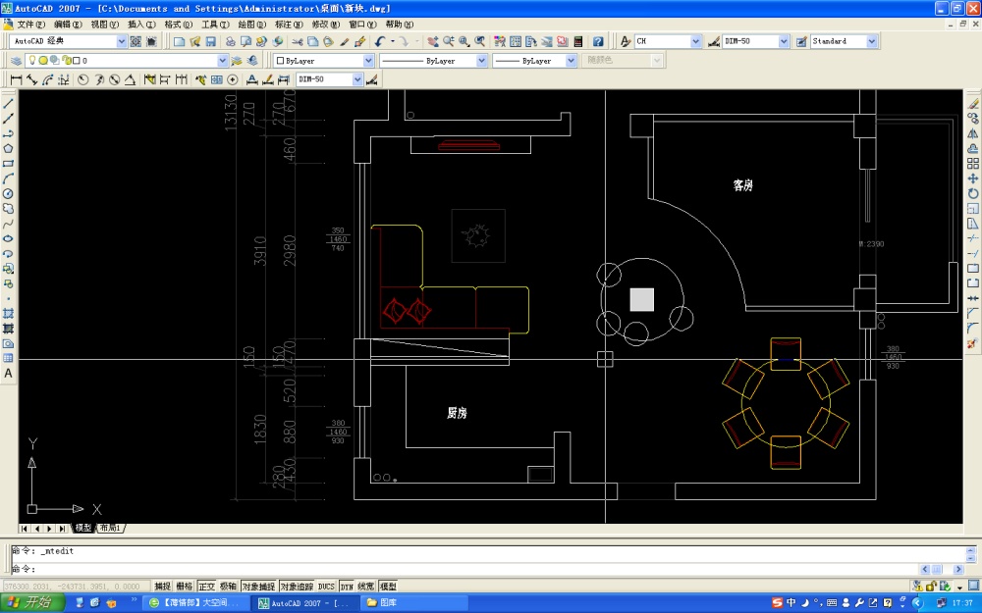Toggle 栅格 (Grid) display in status bar
Viewport: 982px width, 613px height.
185,587
